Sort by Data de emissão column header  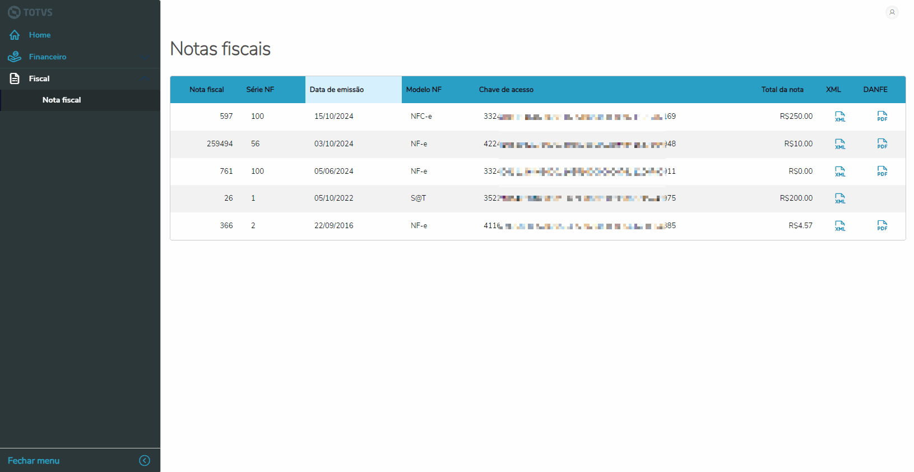click(x=337, y=90)
